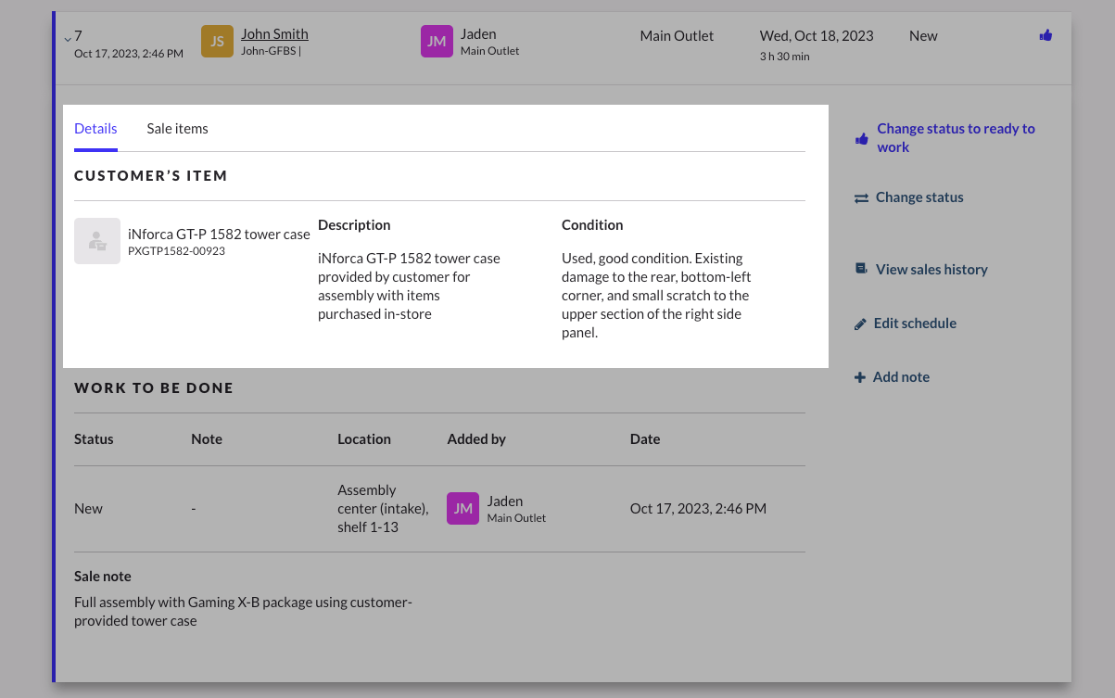Switch to the Details tab

[x=95, y=129]
